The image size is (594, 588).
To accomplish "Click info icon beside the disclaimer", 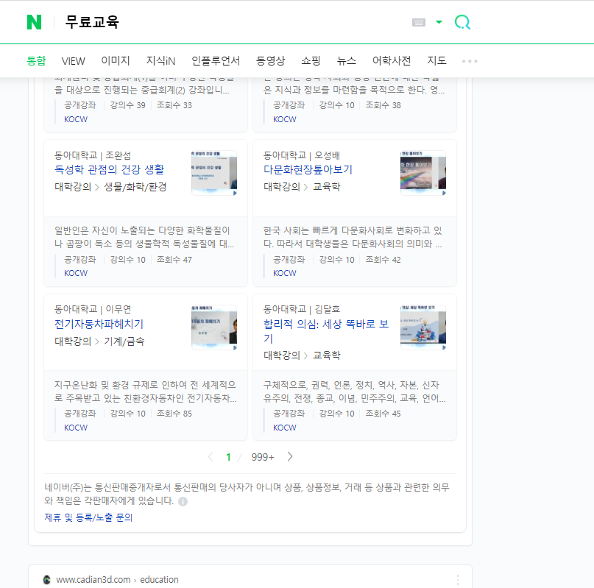I will tap(183, 502).
